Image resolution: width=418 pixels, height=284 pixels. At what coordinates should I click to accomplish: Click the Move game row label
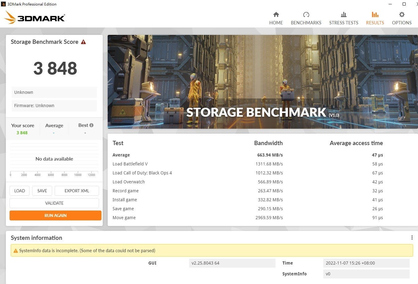tap(124, 218)
